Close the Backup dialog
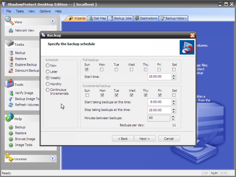Image resolution: width=236 pixels, height=177 pixels. point(192,35)
